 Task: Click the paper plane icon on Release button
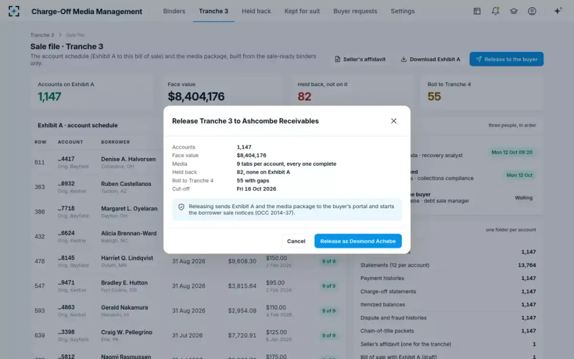[478, 59]
